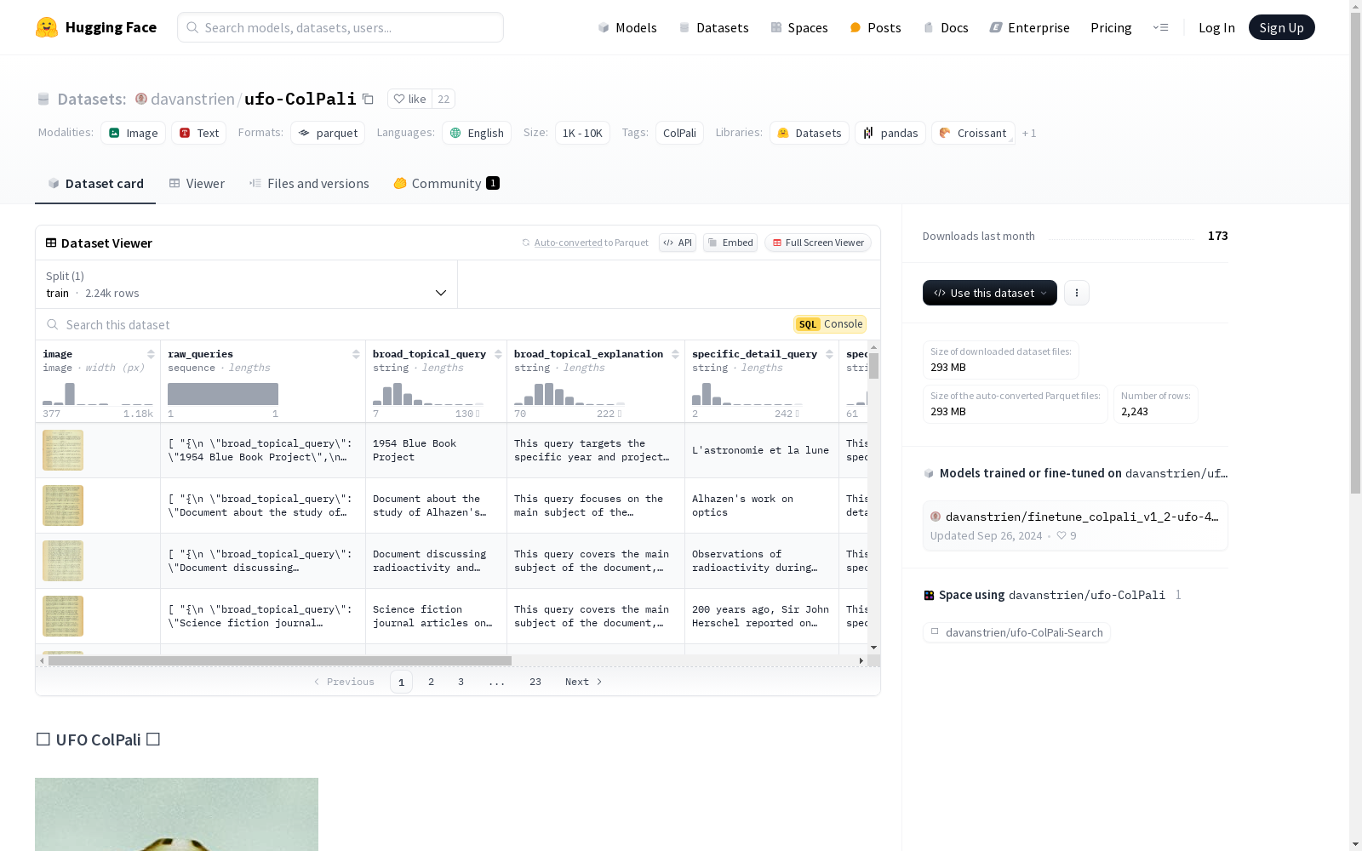Go to page 3 of the dataset
The width and height of the screenshot is (1362, 851).
[461, 682]
